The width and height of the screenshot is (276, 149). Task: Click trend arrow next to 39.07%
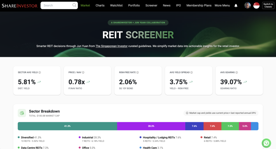click(245, 82)
